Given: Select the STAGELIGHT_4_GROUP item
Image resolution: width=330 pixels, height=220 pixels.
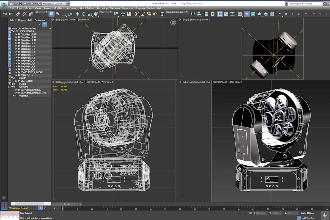Looking at the screenshot, I should pyautogui.click(x=32, y=72).
